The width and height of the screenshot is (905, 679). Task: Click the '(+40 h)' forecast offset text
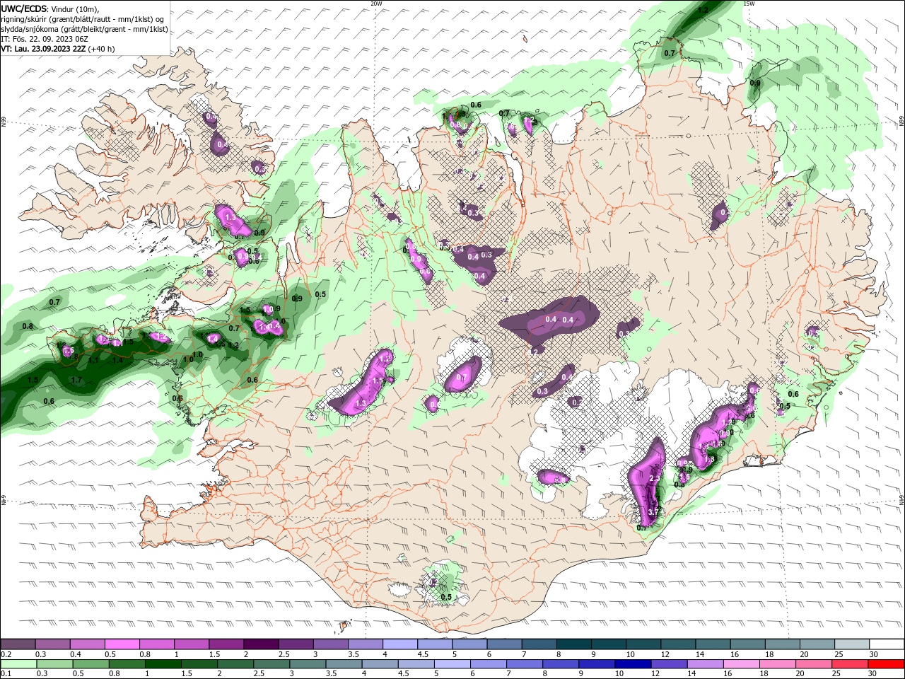[x=101, y=49]
